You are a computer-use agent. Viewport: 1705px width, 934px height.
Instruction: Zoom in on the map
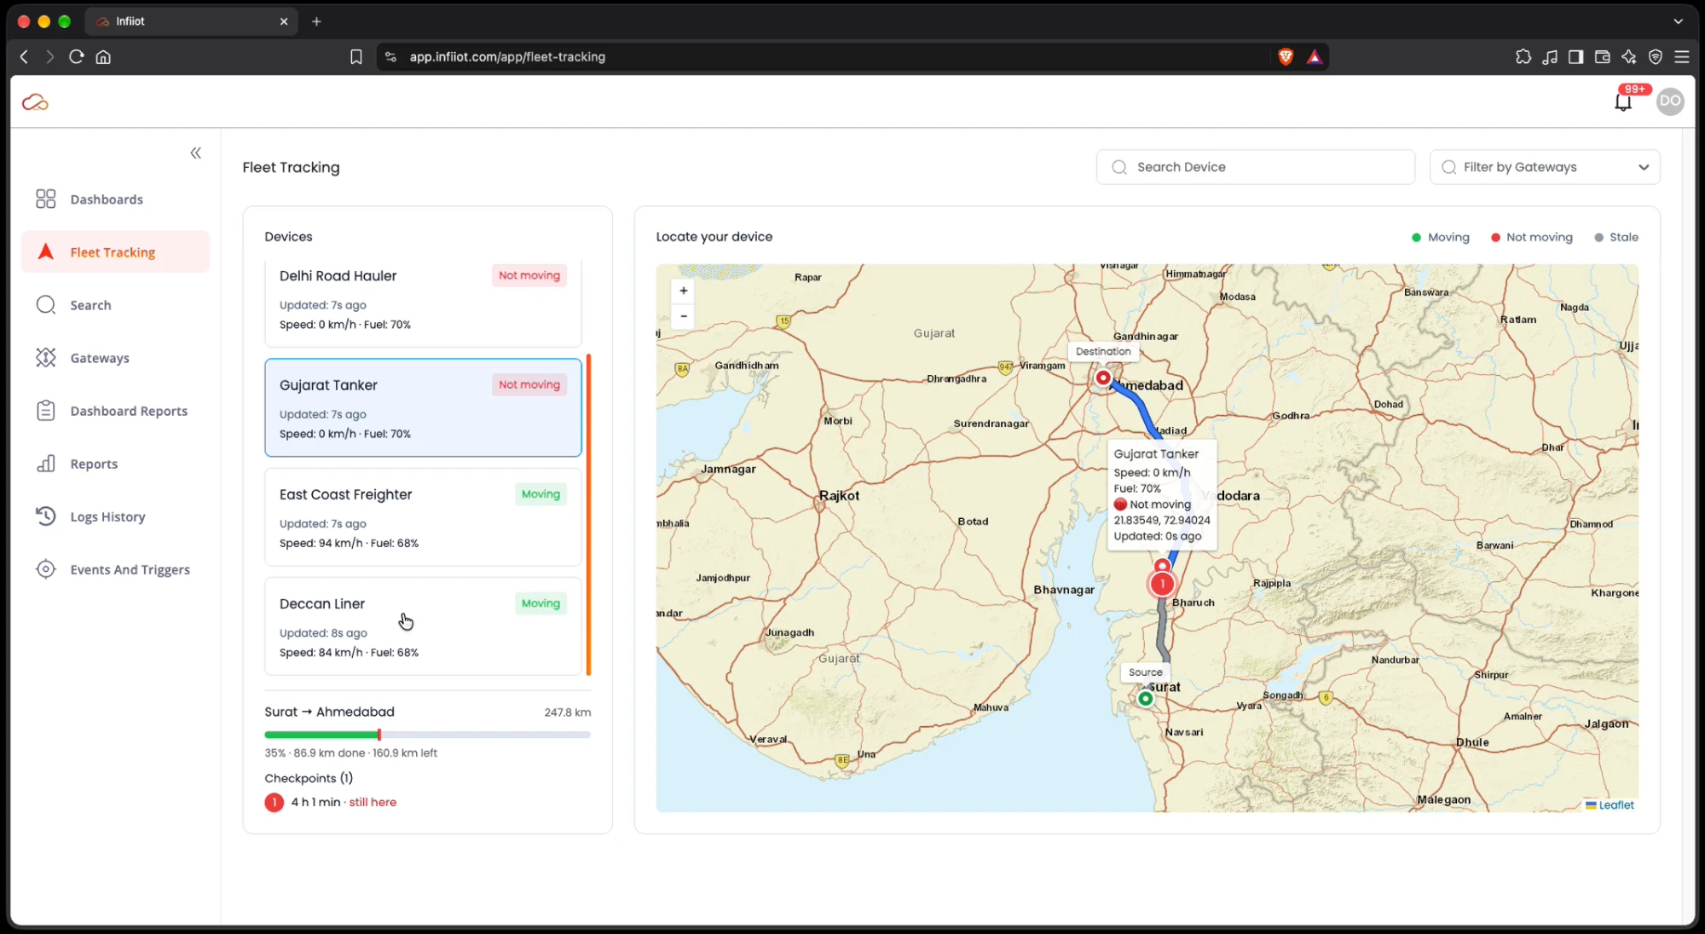683,291
